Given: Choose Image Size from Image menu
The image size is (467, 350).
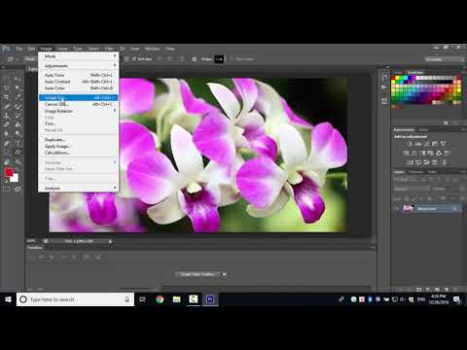Looking at the screenshot, I should coord(78,97).
